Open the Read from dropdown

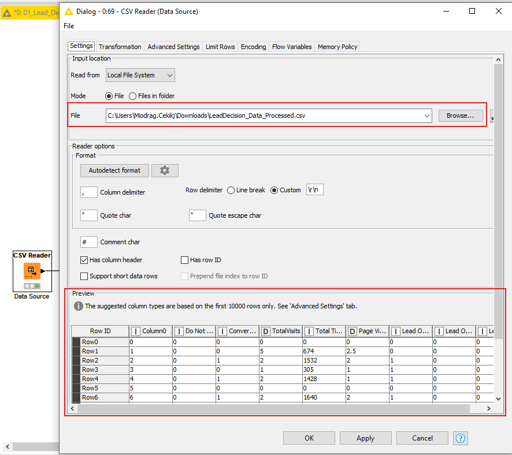click(140, 75)
